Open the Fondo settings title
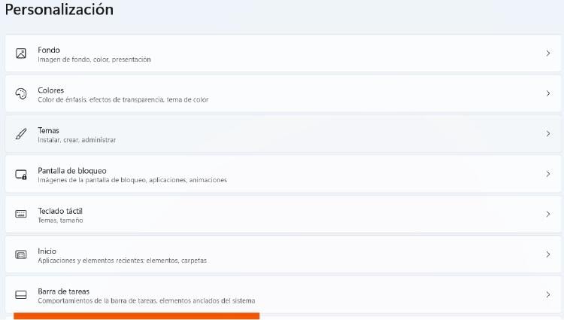Viewport: 564px width, 320px height. point(49,50)
